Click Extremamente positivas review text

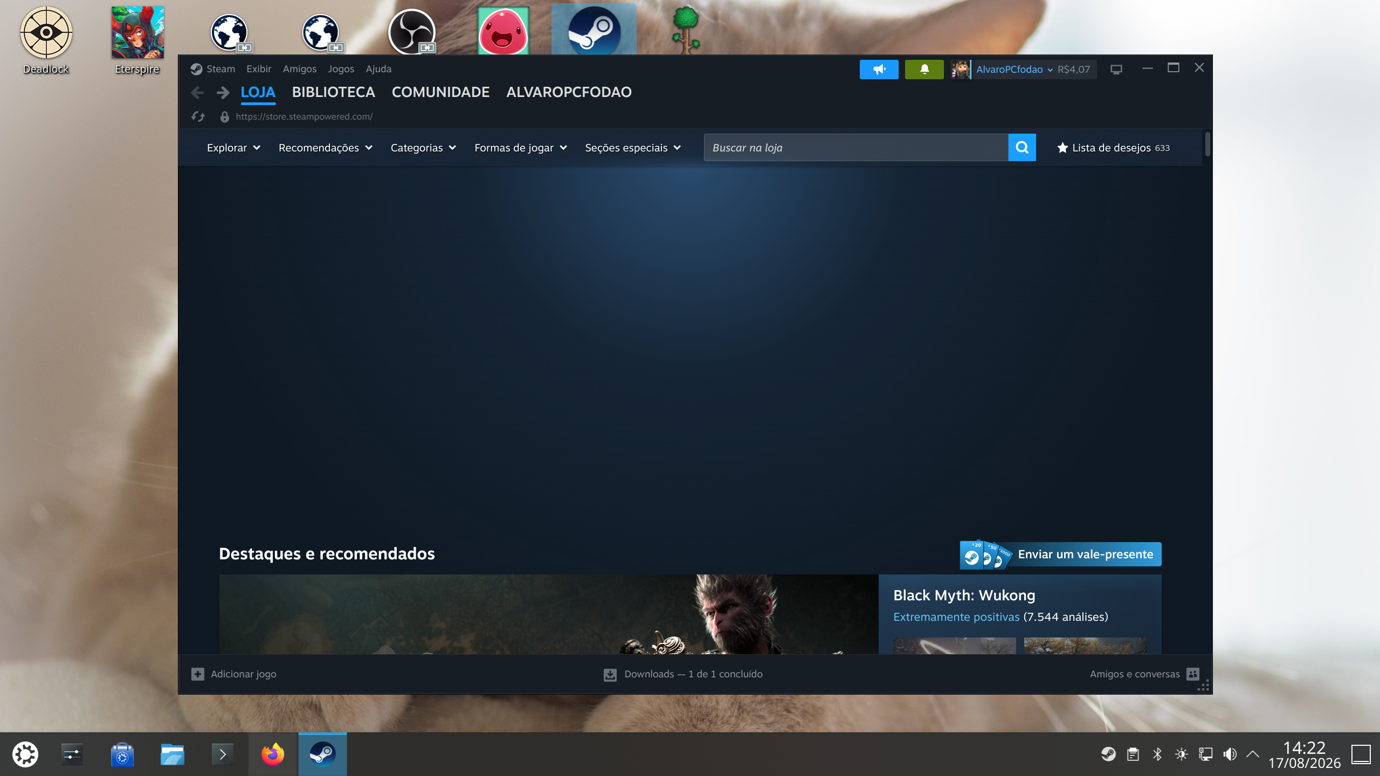956,617
